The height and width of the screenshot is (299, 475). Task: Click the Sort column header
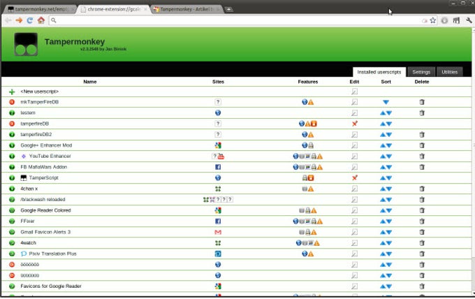386,82
